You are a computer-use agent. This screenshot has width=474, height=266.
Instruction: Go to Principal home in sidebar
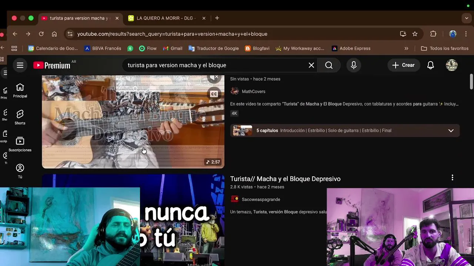point(20,91)
